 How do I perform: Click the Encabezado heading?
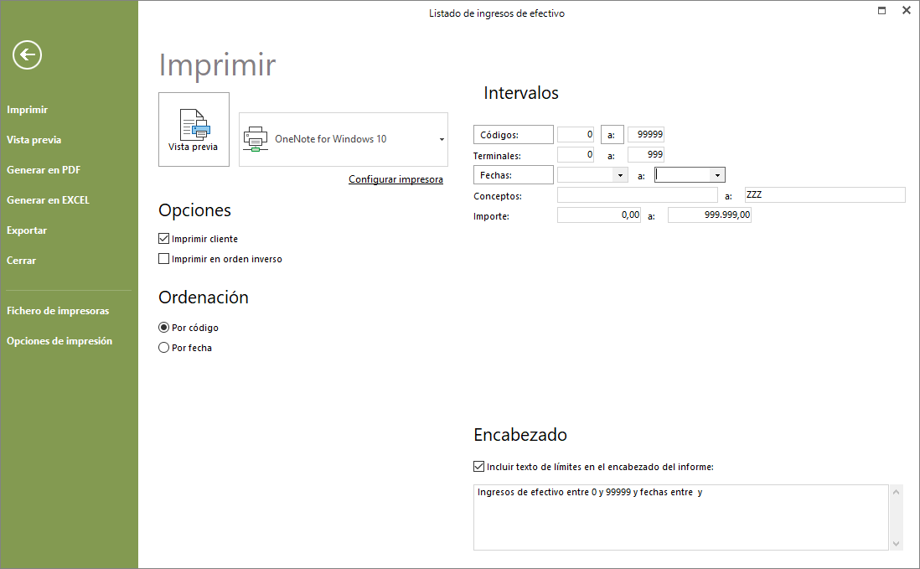[520, 435]
